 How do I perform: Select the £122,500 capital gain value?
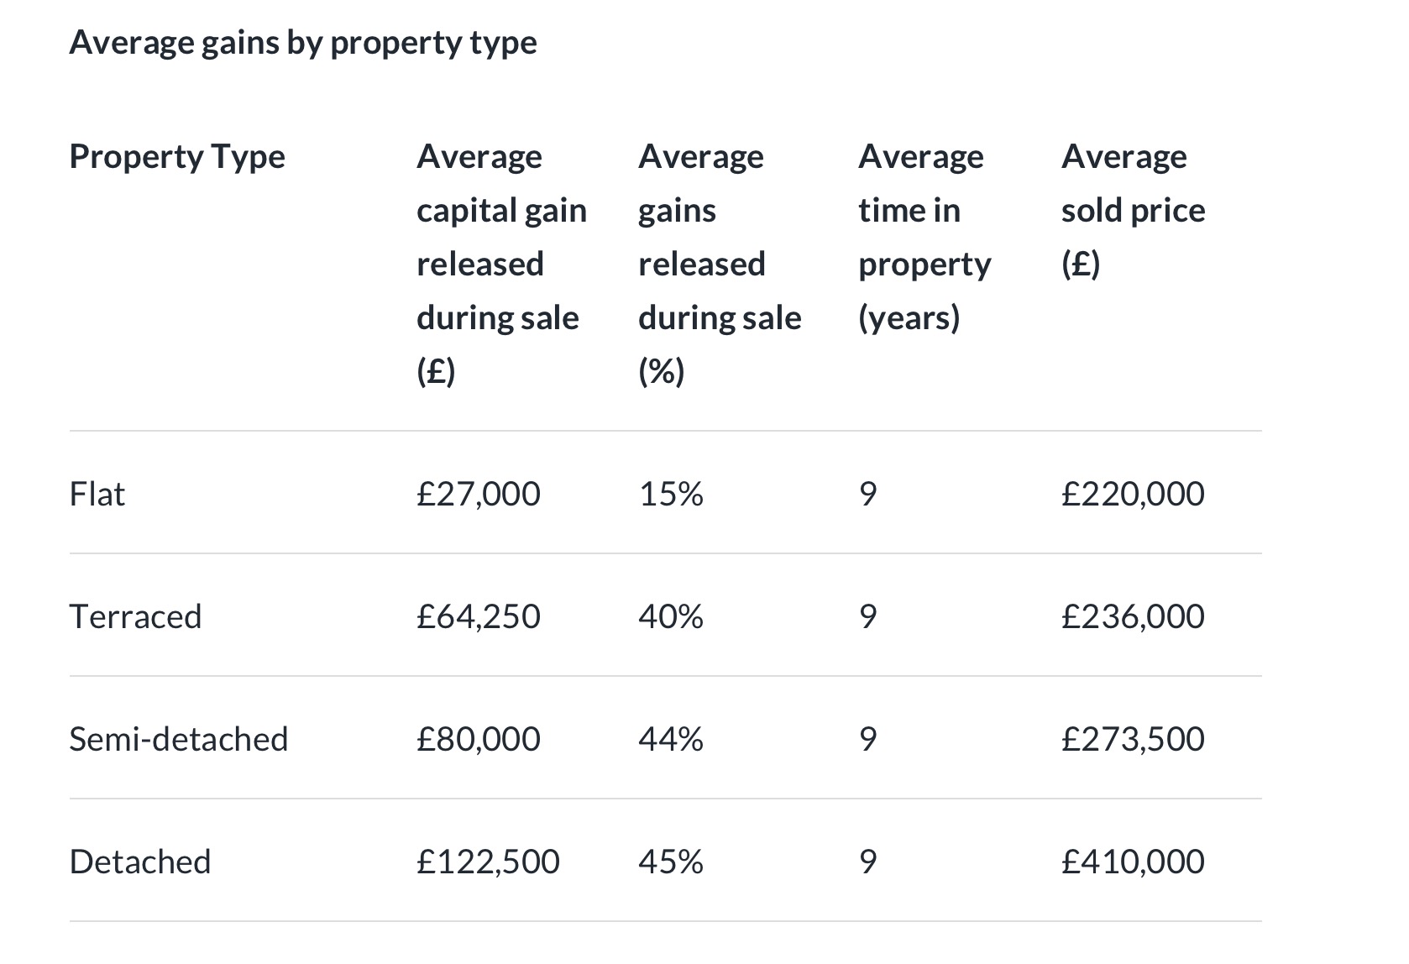point(488,862)
